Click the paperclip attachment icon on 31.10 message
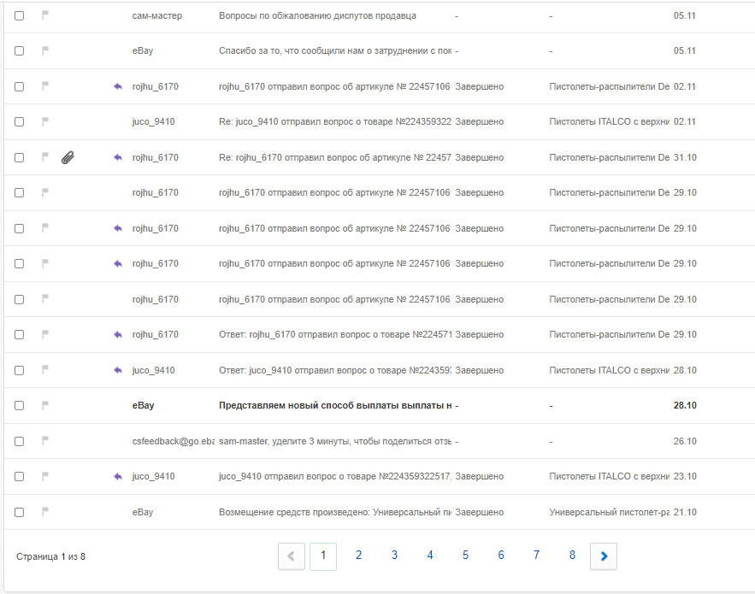The width and height of the screenshot is (755, 594). pos(68,157)
